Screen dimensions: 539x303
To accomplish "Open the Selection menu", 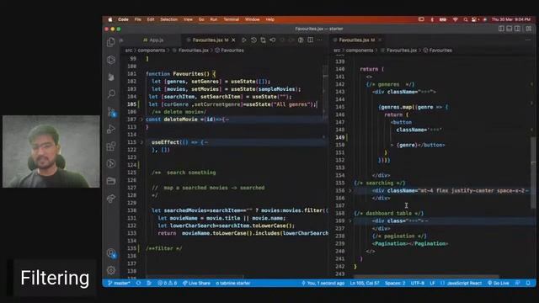I will [168, 19].
